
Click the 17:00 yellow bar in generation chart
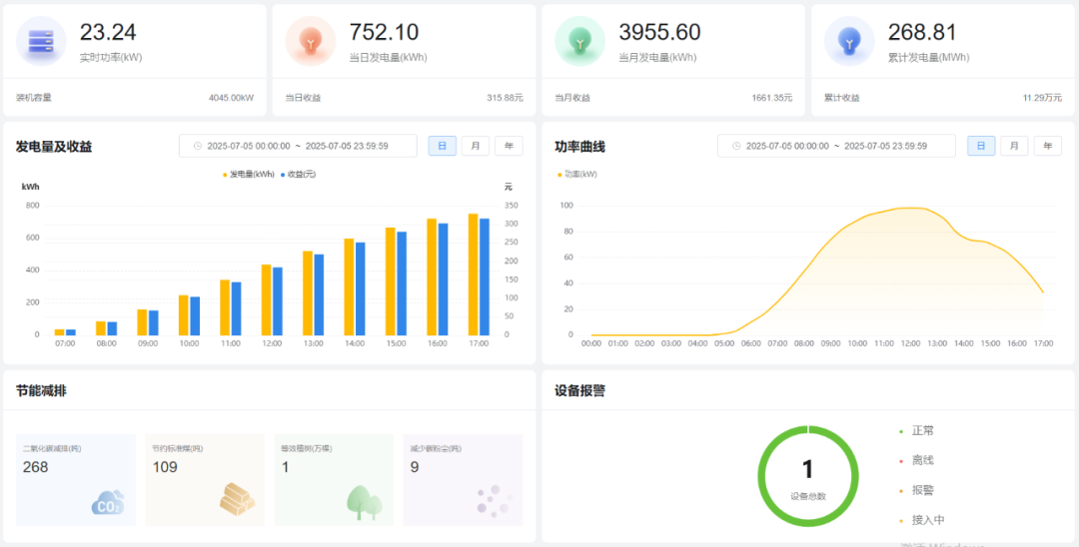click(x=474, y=274)
